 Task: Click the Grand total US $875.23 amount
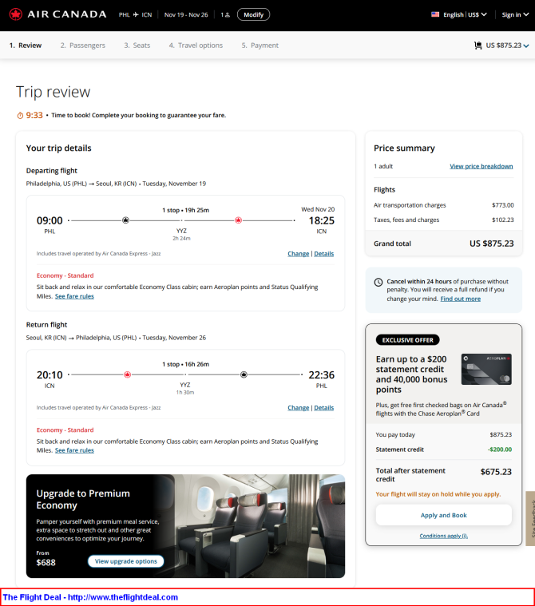click(492, 244)
